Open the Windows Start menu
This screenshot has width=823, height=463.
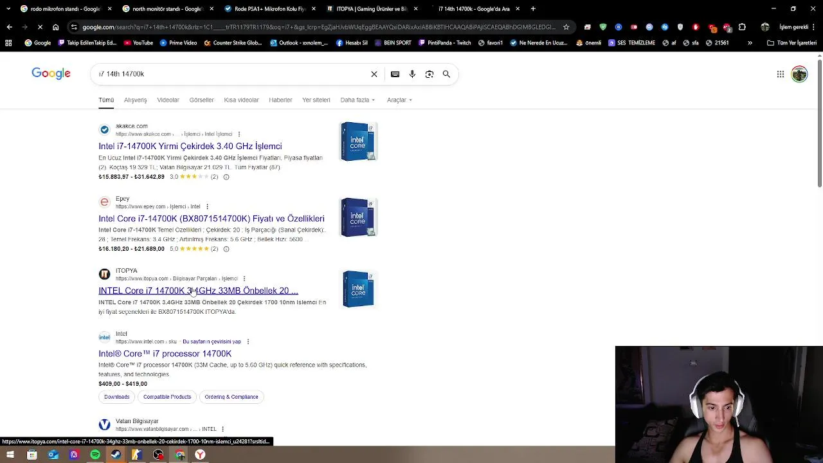10,455
